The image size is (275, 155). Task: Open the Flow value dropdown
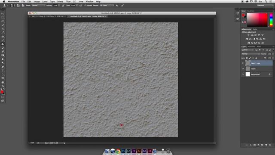[x=76, y=6]
